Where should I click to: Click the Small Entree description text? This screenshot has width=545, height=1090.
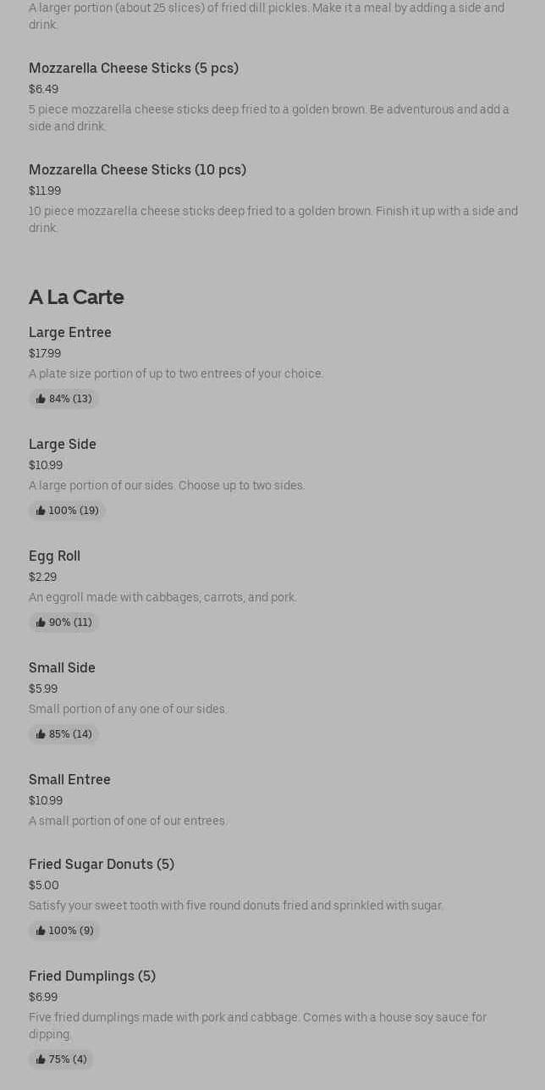(128, 822)
